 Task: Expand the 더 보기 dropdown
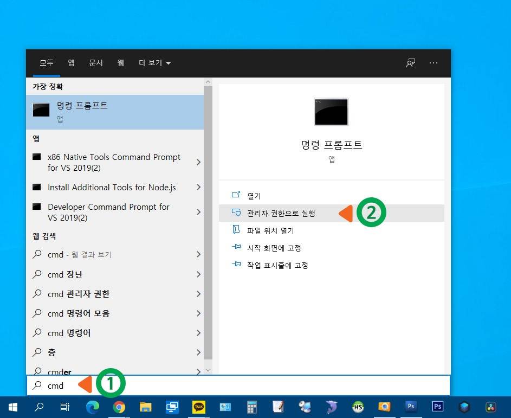154,63
